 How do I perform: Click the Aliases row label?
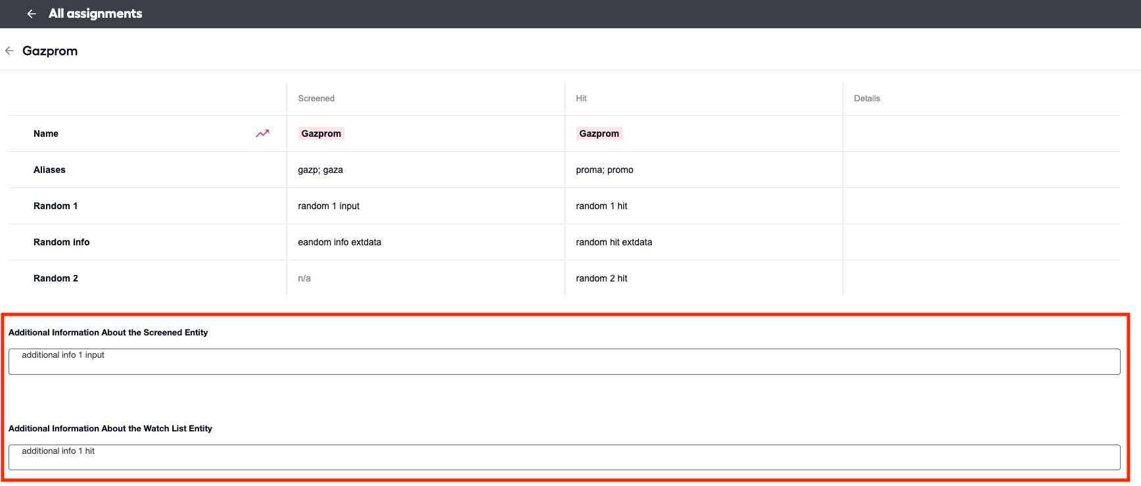click(x=49, y=170)
